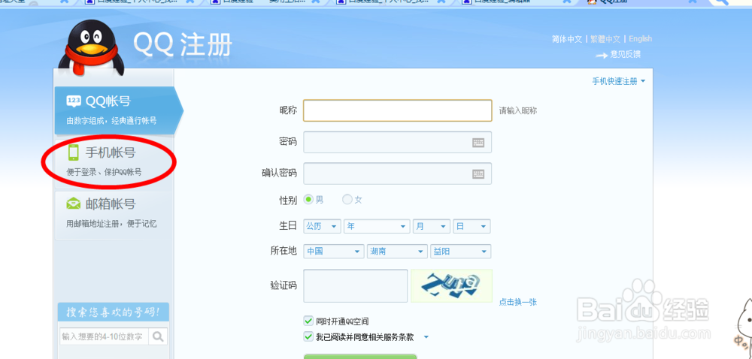Select 男 gender radio button
Viewport: 752px width, 359px height.
(x=308, y=200)
